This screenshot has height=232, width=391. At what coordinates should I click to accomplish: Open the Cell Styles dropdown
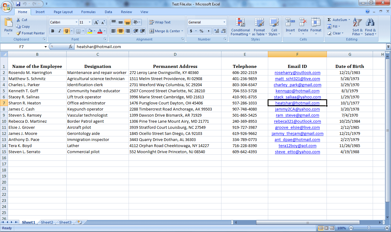coord(274,27)
